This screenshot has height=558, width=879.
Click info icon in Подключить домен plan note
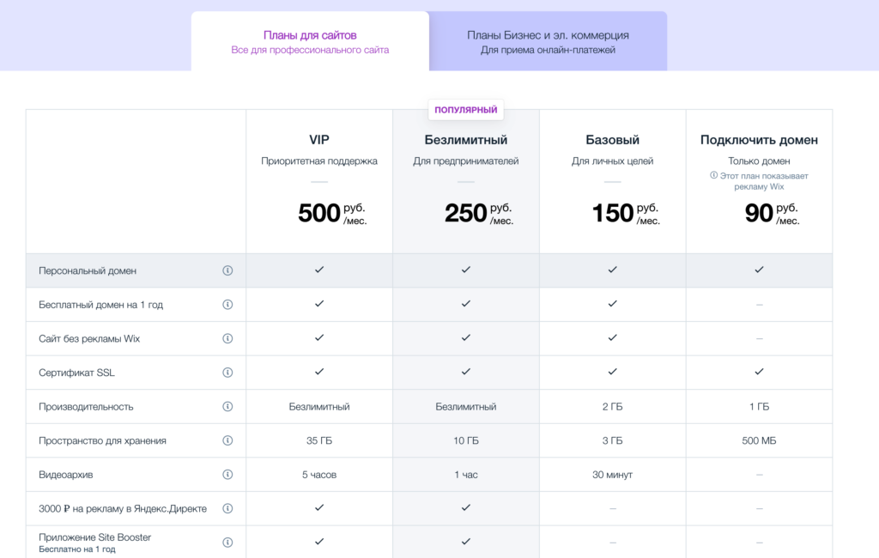click(x=713, y=175)
